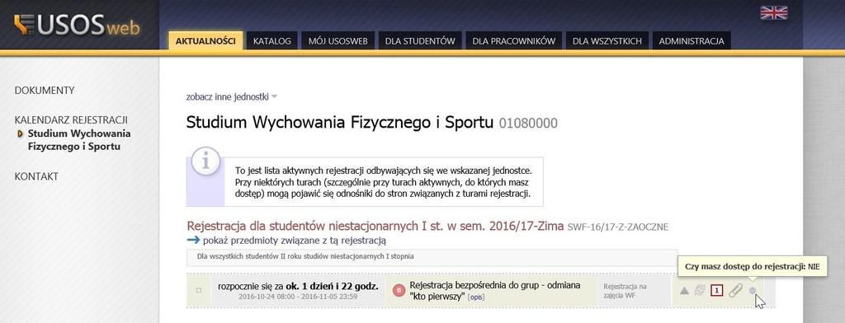845x323 pixels.
Task: Open the ADMINISTRACJA tab
Action: coord(692,41)
